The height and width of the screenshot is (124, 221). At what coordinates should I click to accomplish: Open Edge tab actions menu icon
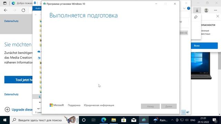5,3
